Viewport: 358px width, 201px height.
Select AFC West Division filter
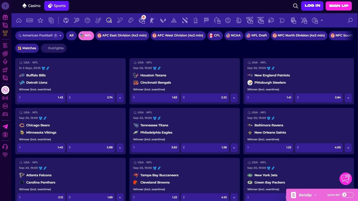178,35
